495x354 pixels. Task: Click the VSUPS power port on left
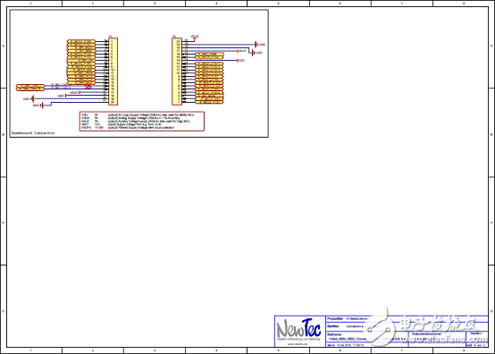pyautogui.click(x=75, y=93)
